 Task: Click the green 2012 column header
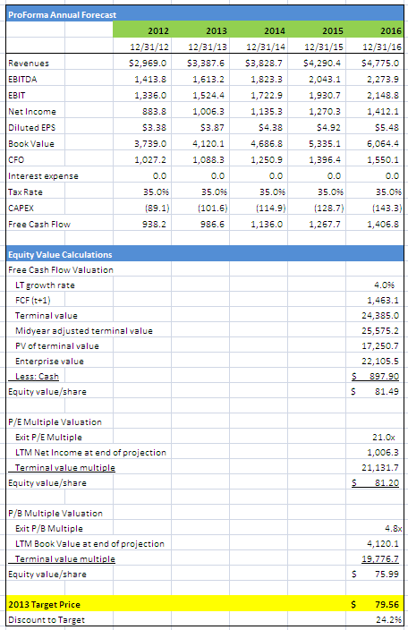[142, 30]
